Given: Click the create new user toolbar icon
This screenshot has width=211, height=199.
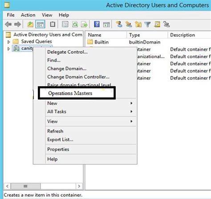Looking at the screenshot, I should tap(119, 24).
